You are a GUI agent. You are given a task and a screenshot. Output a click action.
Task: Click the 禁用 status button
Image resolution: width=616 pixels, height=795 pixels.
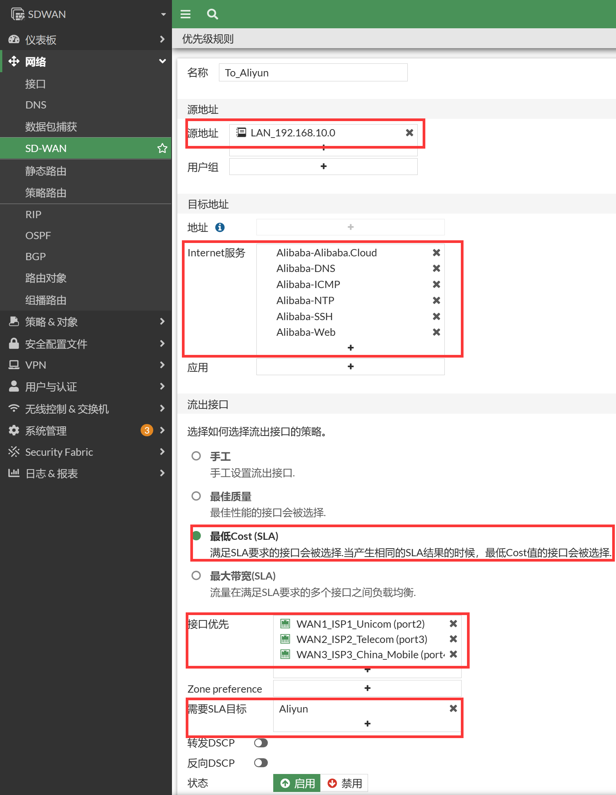[344, 783]
